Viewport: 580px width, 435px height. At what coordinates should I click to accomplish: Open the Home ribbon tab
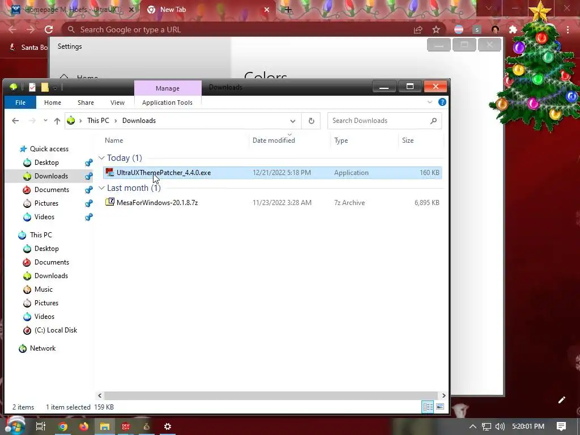coord(53,103)
